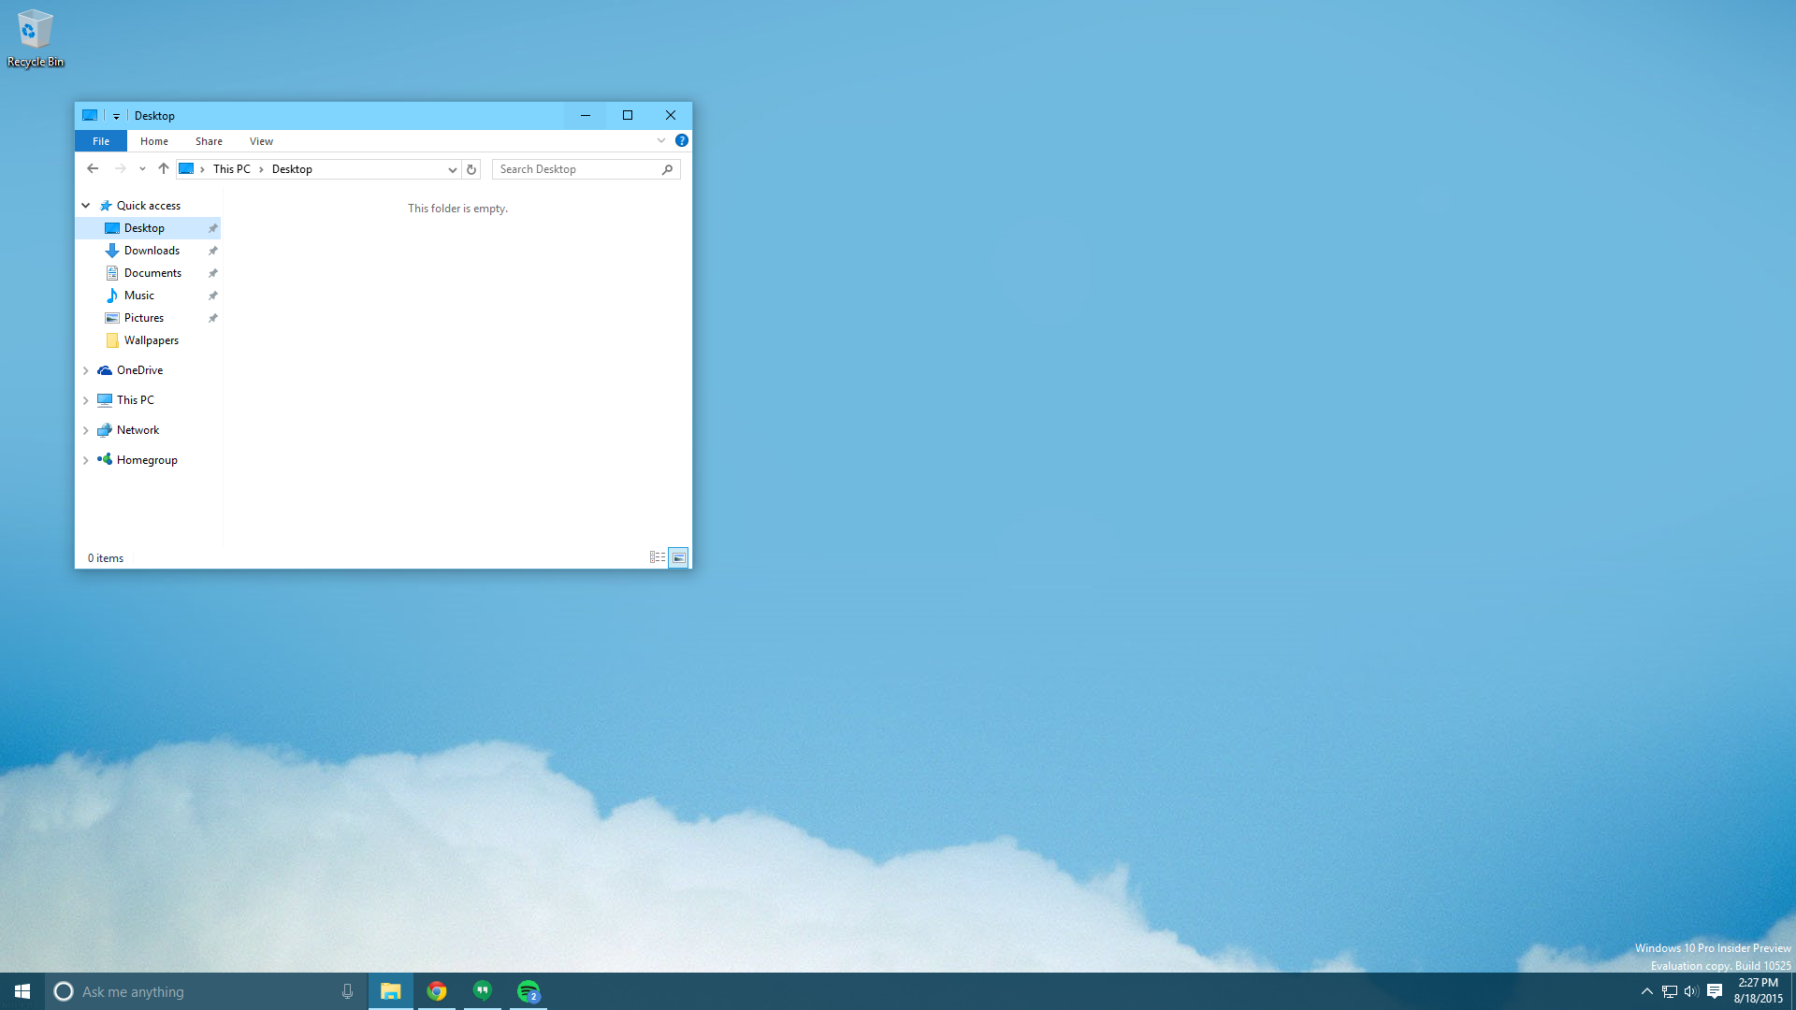Open the File ribbon tab

pyautogui.click(x=101, y=141)
